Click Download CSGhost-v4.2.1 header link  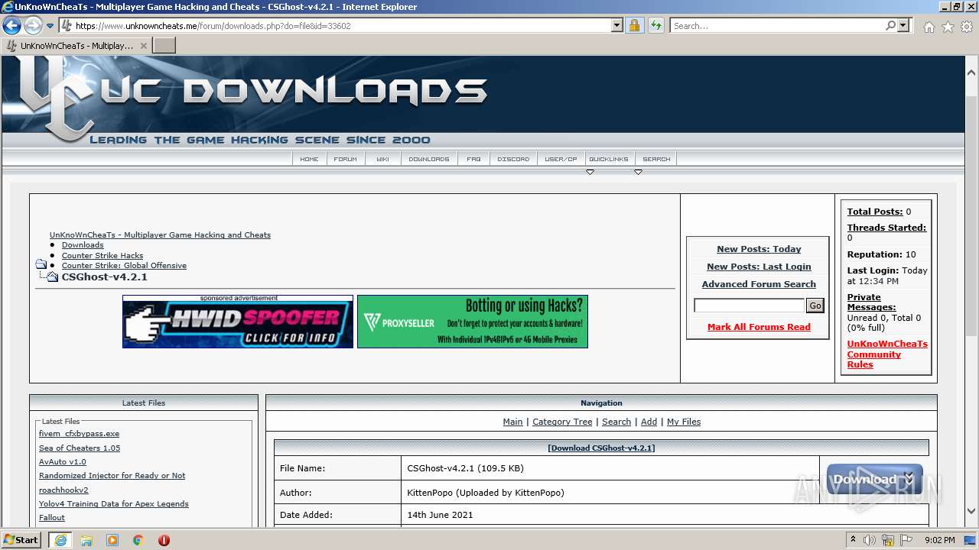[x=601, y=448]
